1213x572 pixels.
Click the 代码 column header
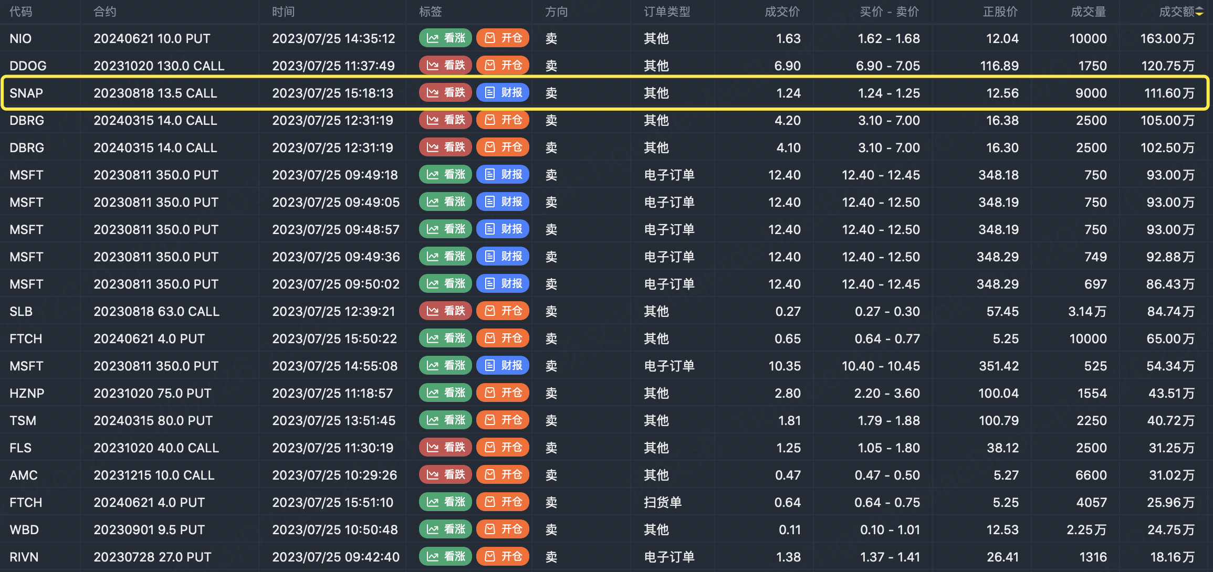21,12
